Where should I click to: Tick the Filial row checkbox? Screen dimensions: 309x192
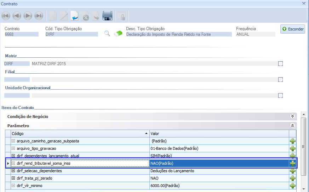tap(281, 80)
